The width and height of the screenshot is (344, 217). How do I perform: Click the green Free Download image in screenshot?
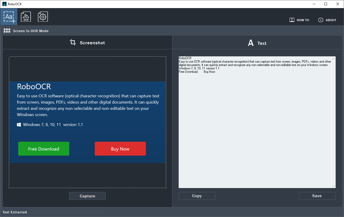coord(44,149)
